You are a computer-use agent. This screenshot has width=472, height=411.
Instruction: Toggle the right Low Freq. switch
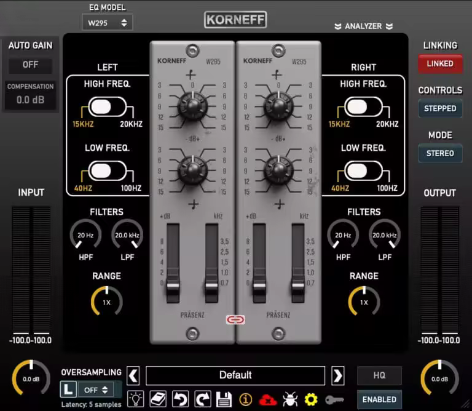pyautogui.click(x=364, y=170)
